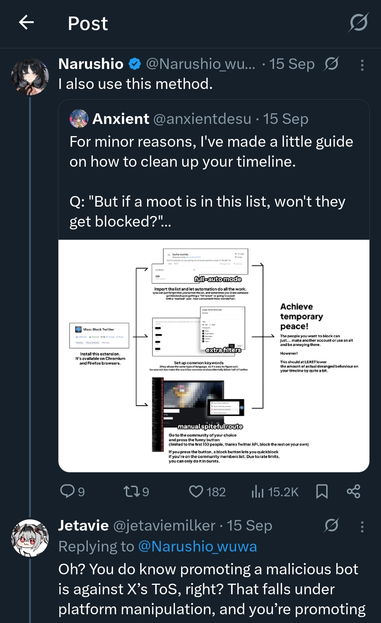Image resolution: width=381 pixels, height=623 pixels.
Task: Tap Anxient's small avatar in the quoted post
Action: click(x=79, y=119)
